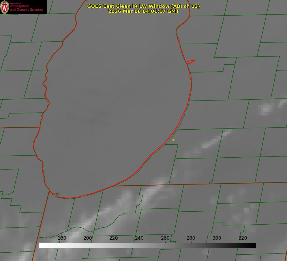This screenshot has height=261, width=287.
Task: Click the 280 colorbar tick label
Action: 191,238
